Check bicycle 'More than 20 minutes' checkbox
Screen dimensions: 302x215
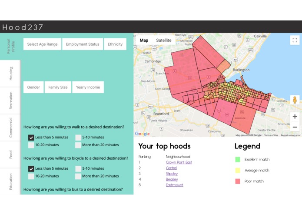pos(78,176)
